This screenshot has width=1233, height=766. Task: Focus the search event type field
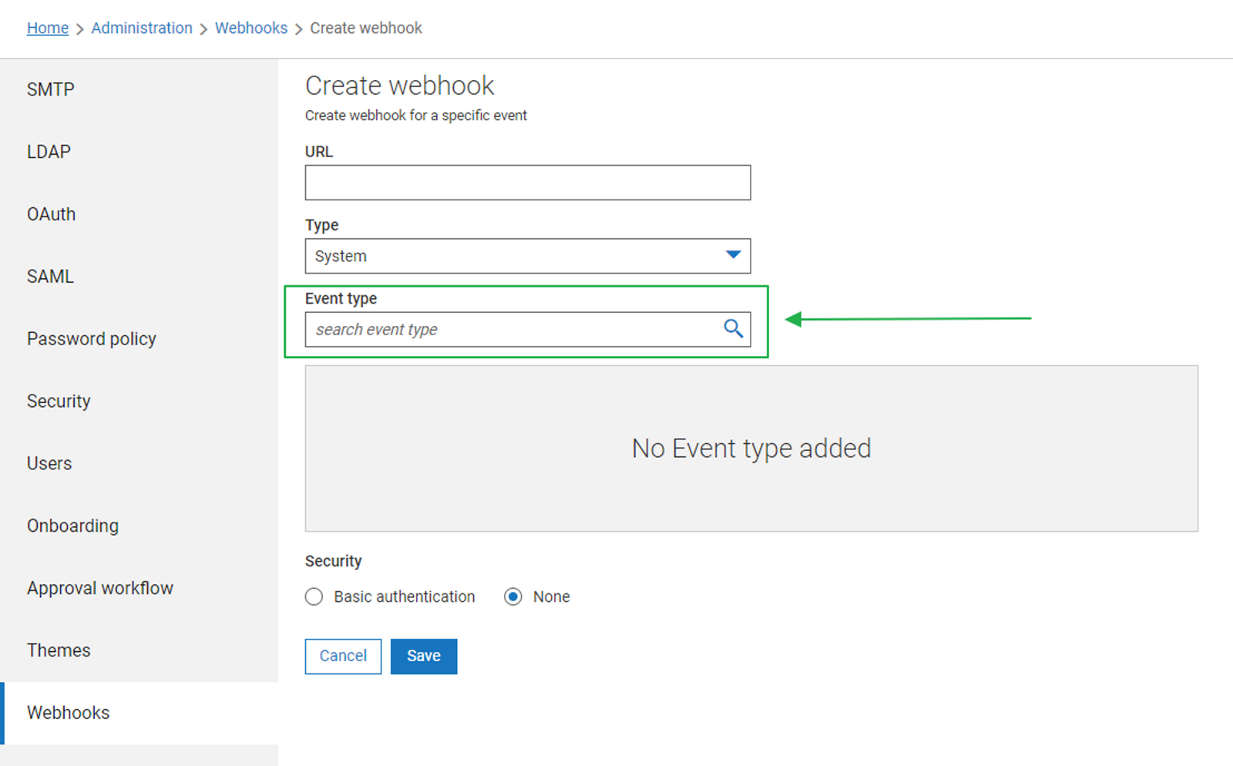tap(512, 330)
